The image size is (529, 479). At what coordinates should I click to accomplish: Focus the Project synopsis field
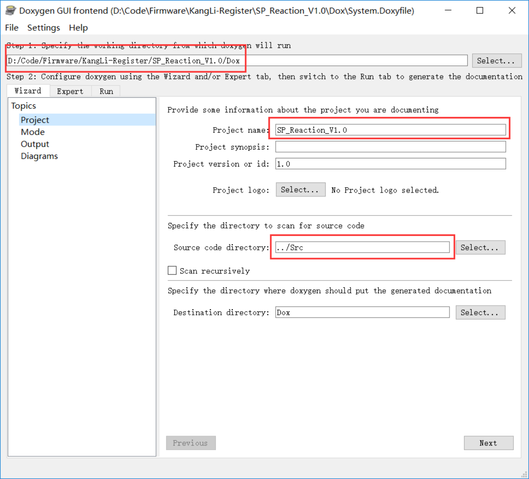[390, 147]
